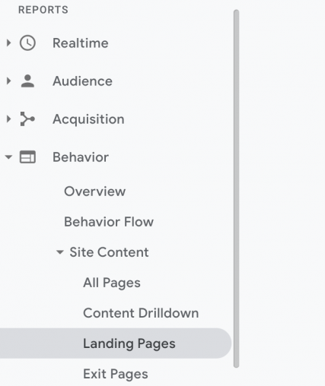Collapse the Site Content submenu arrow
Screen dimensions: 325x386
point(60,252)
